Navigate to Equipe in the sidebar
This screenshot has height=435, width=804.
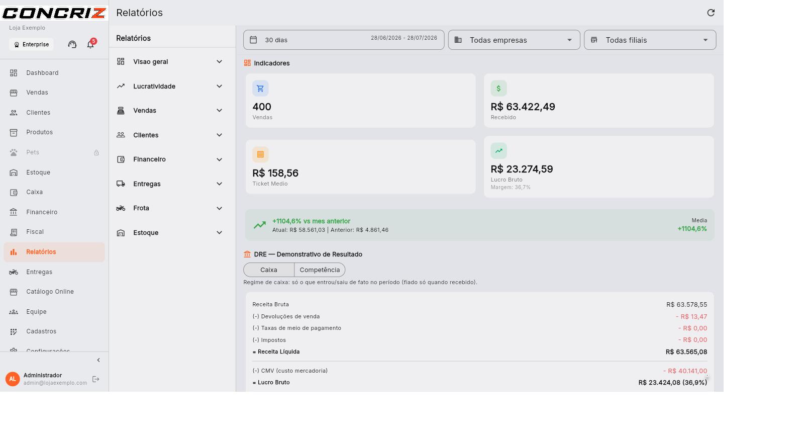54,312
